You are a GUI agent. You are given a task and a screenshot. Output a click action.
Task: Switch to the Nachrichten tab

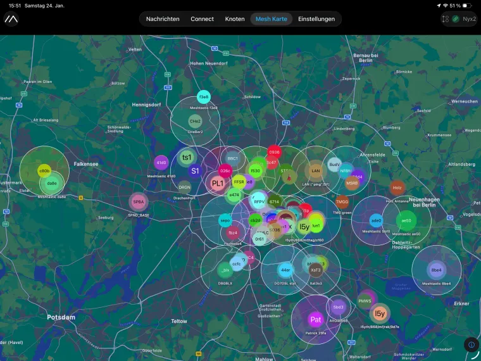163,19
